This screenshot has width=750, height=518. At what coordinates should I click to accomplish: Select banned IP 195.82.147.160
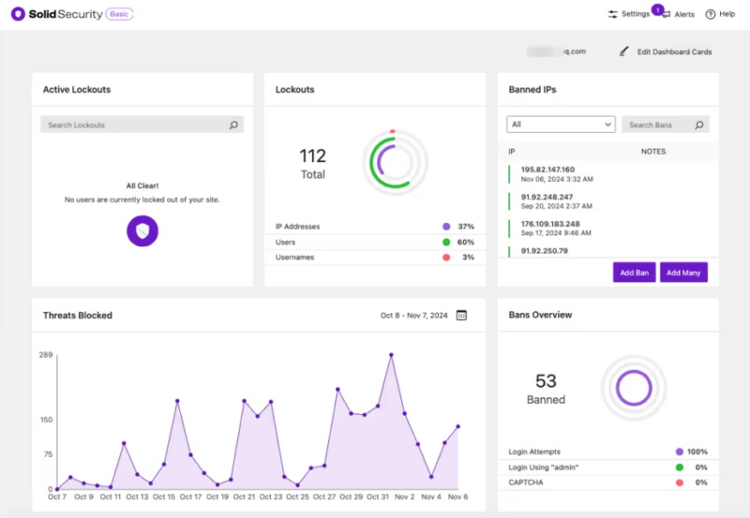(547, 170)
